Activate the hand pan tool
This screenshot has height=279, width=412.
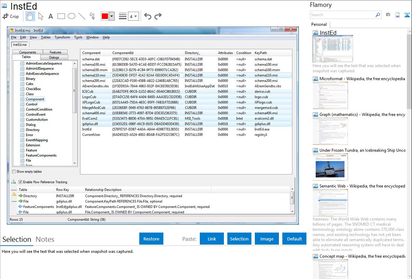(x=30, y=16)
